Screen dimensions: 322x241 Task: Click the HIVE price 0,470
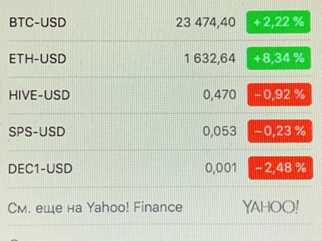(x=220, y=95)
